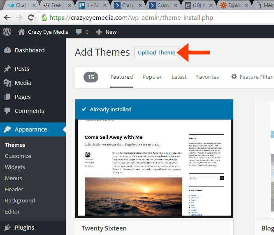Open the Widgets submenu link
This screenshot has height=235, width=274.
tap(15, 167)
